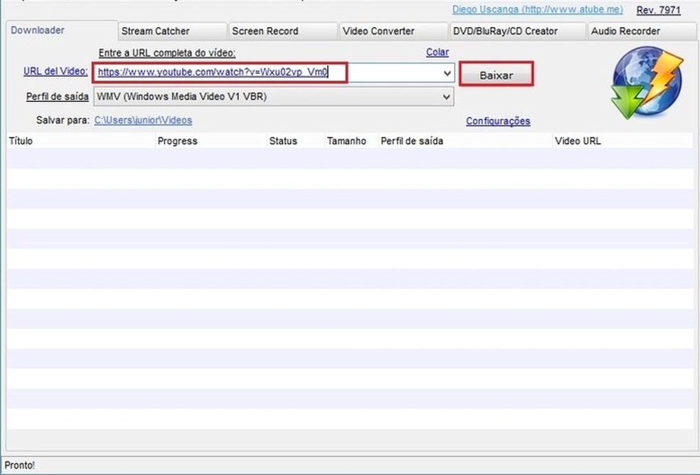Open the Configurações settings link
The image size is (700, 475).
click(x=498, y=121)
